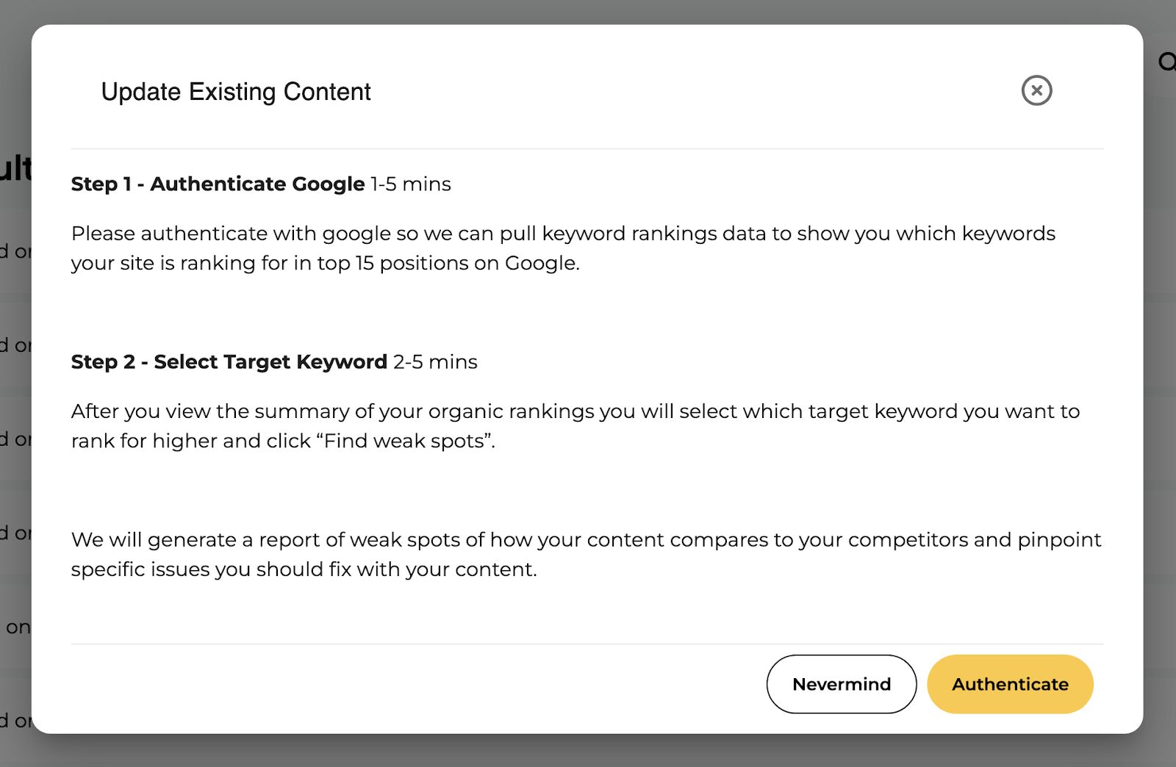Image resolution: width=1176 pixels, height=767 pixels.
Task: Close the Update Existing Content dialog
Action: (1036, 90)
